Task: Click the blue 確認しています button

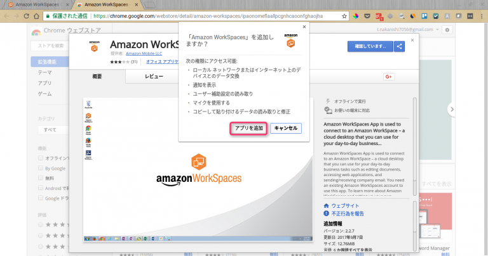Action: coord(370,46)
